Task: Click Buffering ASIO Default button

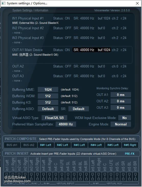Action: (x=48, y=109)
